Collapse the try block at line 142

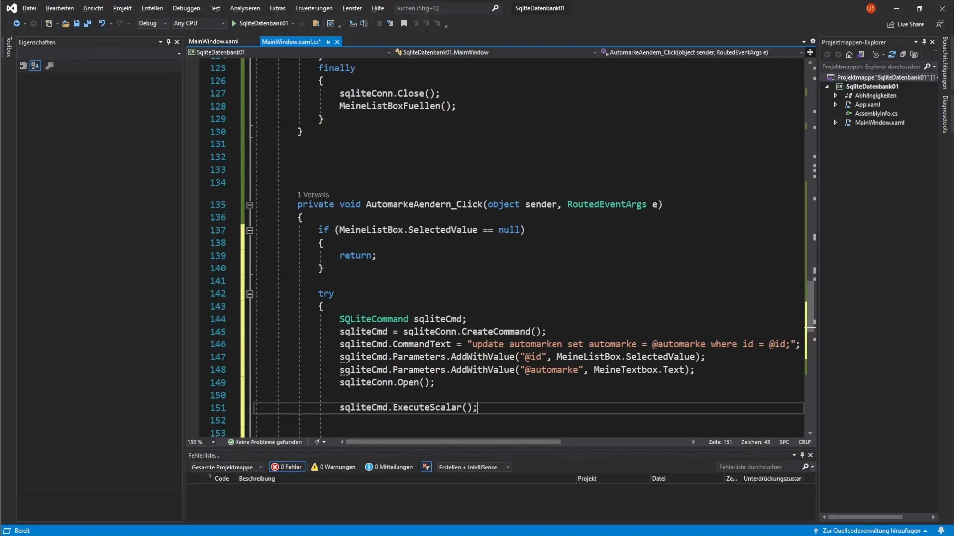click(250, 294)
